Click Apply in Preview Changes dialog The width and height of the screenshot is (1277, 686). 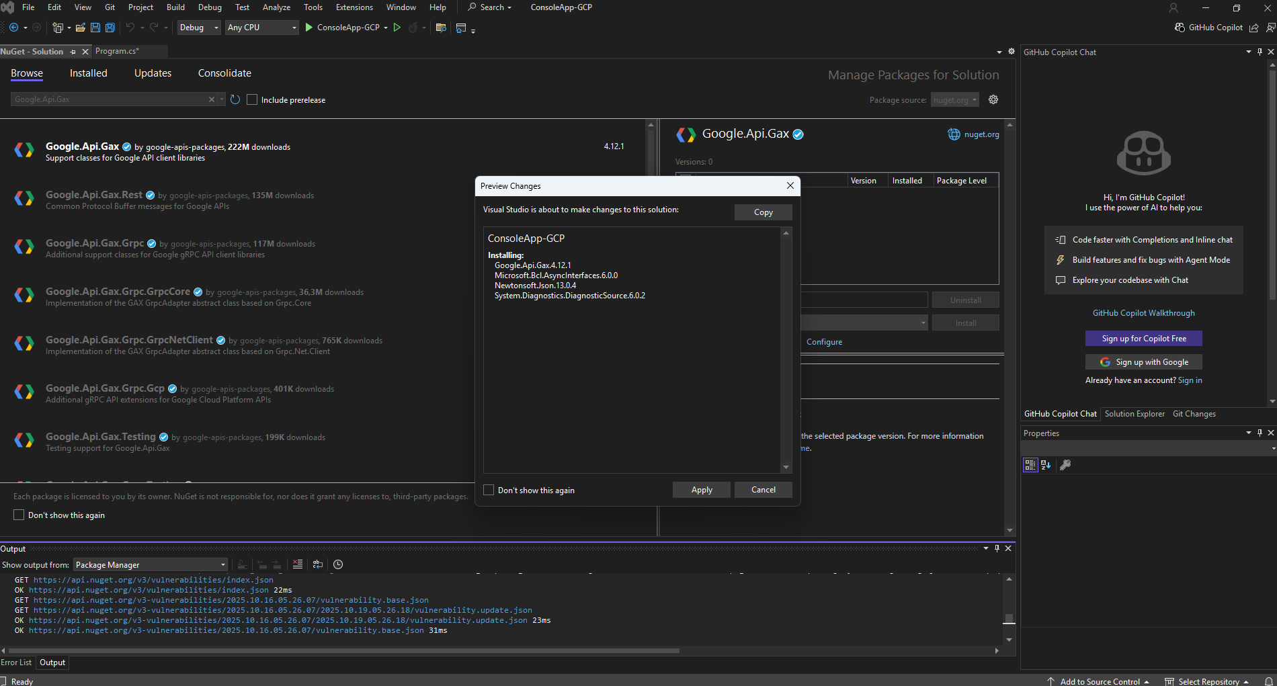click(x=701, y=490)
